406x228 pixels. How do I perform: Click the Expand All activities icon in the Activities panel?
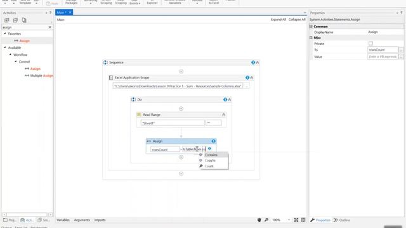point(7,20)
